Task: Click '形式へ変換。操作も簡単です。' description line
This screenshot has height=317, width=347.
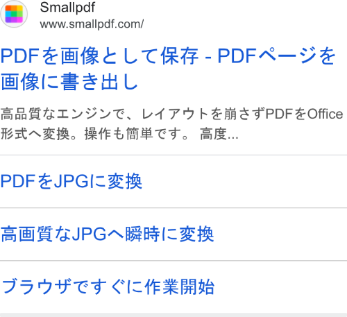Action: pos(95,134)
